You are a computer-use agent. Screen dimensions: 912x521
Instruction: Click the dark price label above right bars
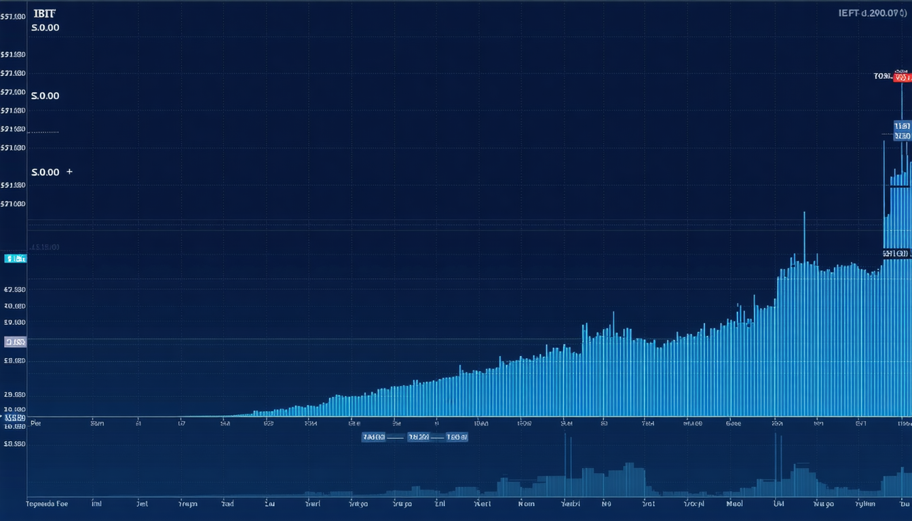tap(896, 254)
